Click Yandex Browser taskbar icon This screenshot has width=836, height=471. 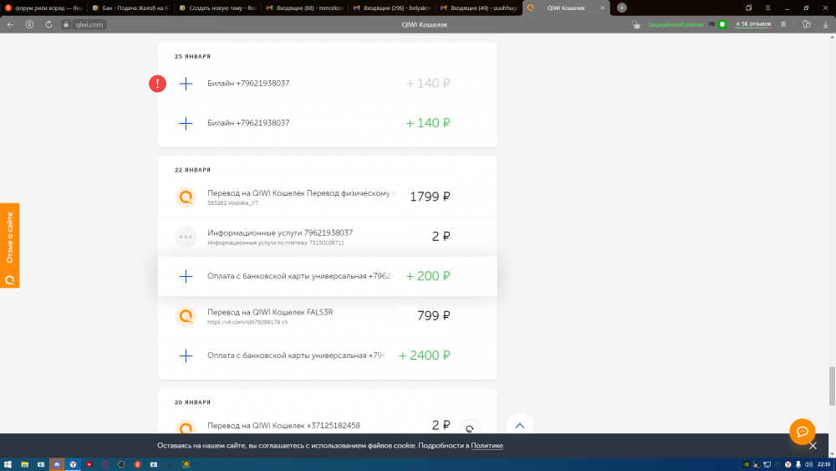point(73,464)
